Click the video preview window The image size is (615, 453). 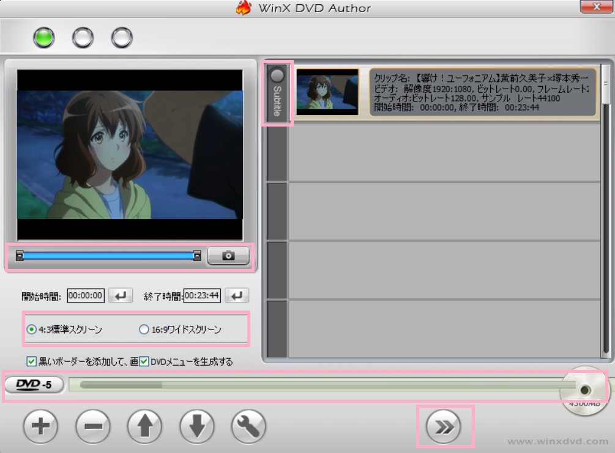pyautogui.click(x=130, y=155)
